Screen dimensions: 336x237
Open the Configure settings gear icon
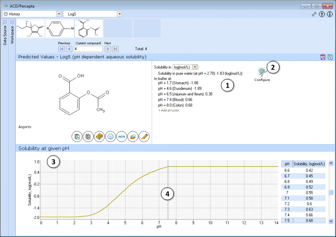[x=262, y=73]
